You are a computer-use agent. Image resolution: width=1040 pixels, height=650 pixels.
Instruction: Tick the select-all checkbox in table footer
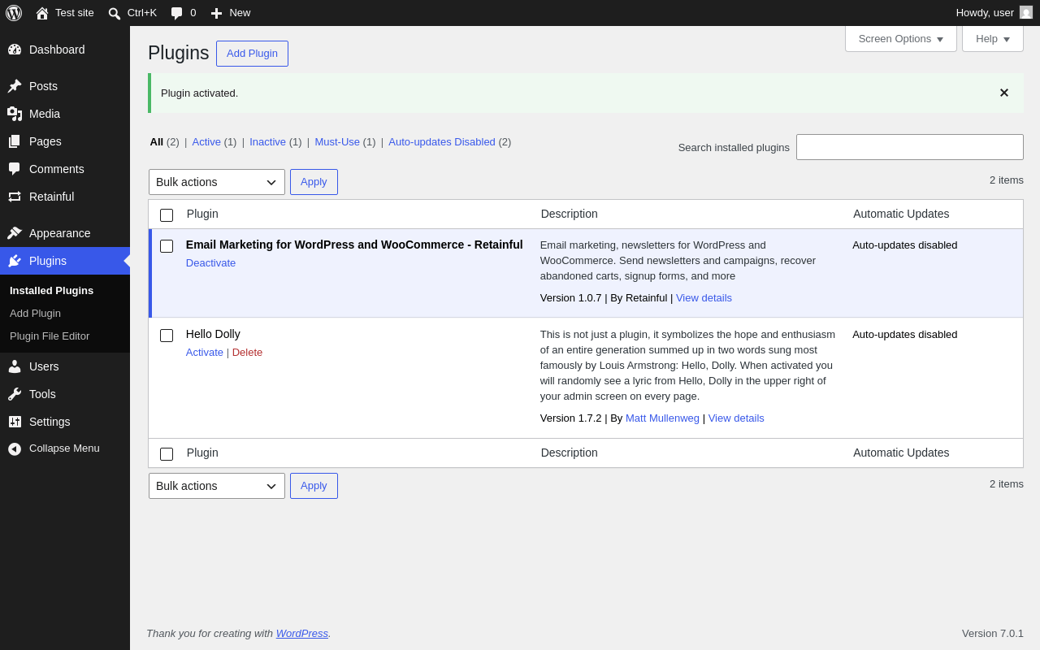[x=167, y=454]
